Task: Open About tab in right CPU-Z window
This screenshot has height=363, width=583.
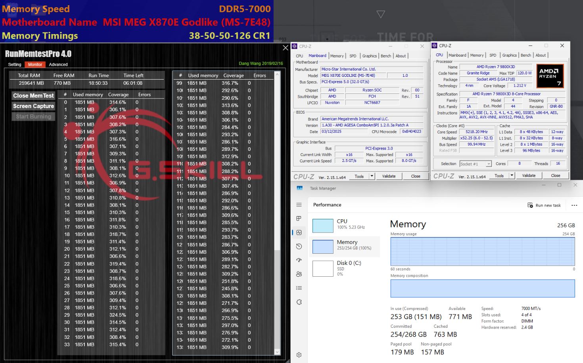Action: click(x=541, y=55)
